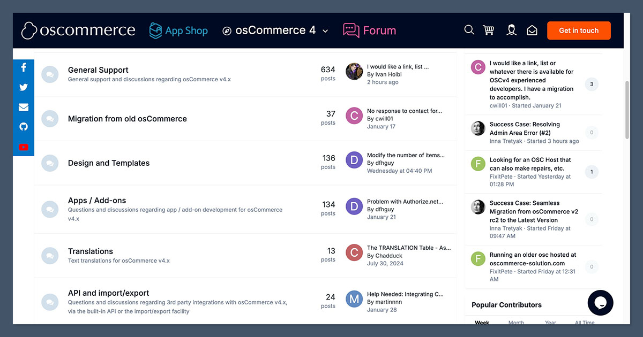Open the Twitter sidebar icon
643x337 pixels.
click(x=23, y=87)
